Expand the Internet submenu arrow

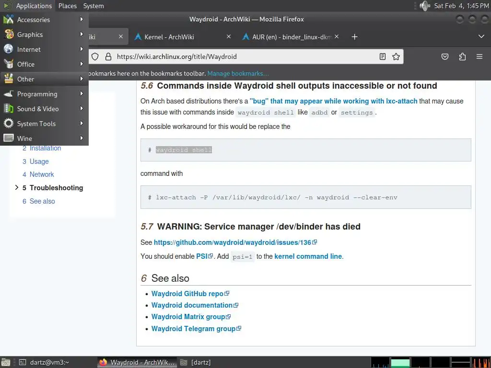point(82,49)
